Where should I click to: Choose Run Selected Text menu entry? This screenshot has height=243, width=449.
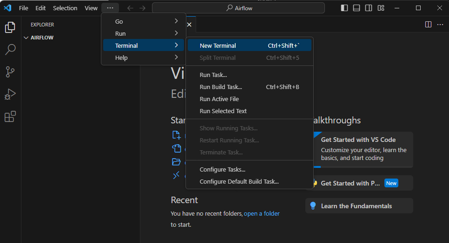pyautogui.click(x=250, y=111)
